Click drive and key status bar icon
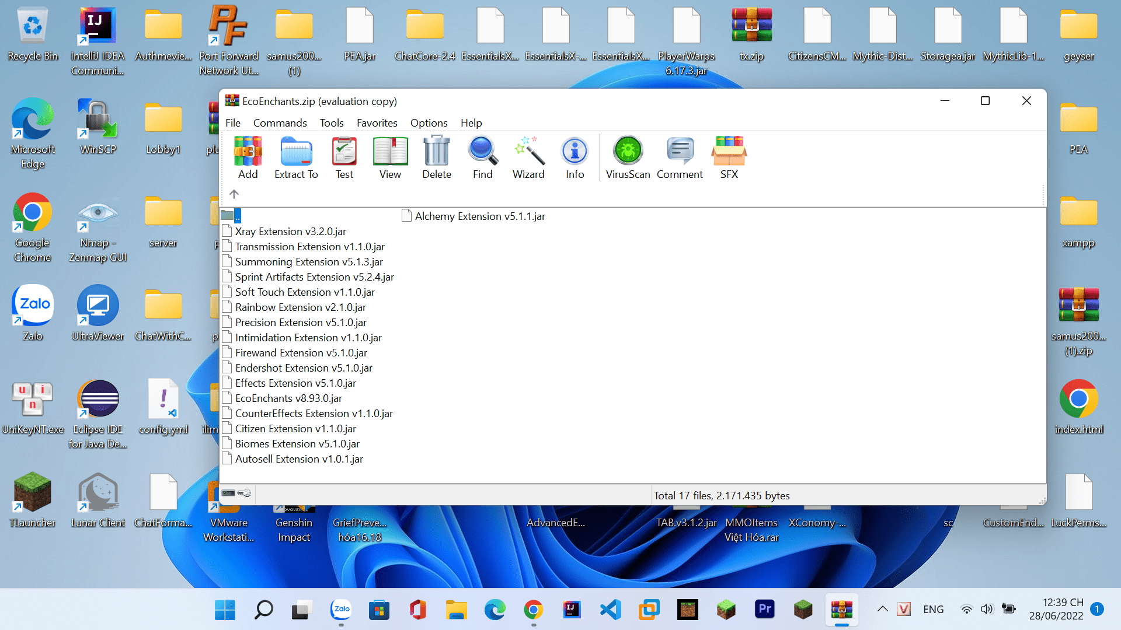The image size is (1121, 630). click(x=236, y=494)
